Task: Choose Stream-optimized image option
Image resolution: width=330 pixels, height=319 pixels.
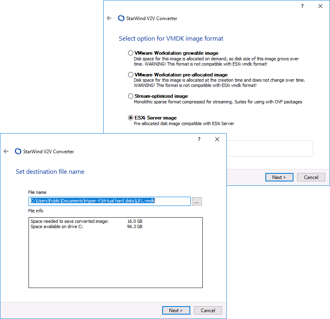Action: [131, 96]
